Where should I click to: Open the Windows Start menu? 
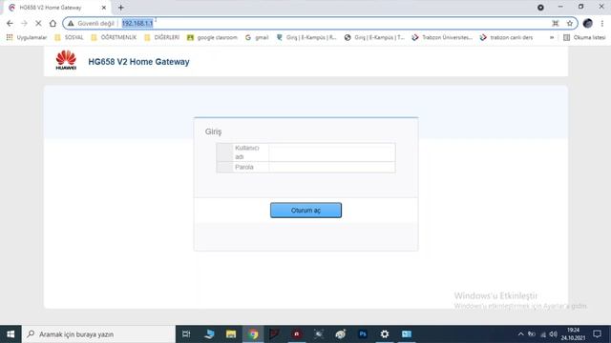11,334
